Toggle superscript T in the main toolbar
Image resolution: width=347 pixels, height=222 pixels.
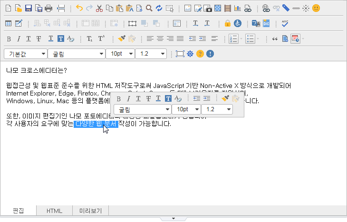pos(101,39)
